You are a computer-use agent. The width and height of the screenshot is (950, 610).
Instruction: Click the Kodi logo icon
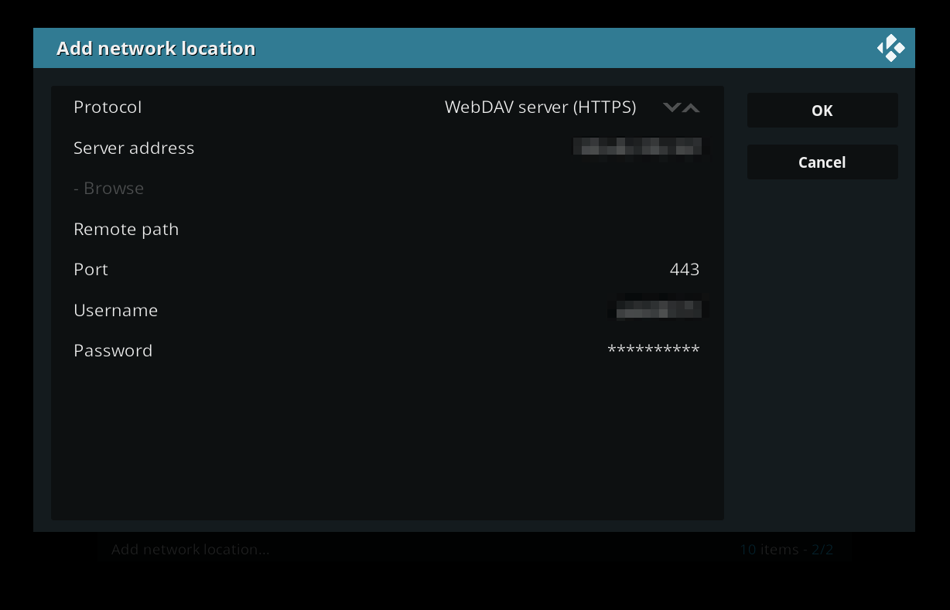(890, 48)
